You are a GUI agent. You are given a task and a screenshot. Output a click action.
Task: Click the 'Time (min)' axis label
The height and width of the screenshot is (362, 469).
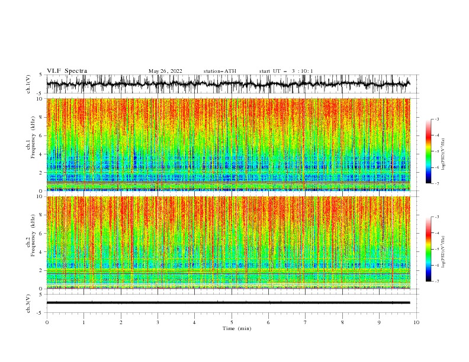(237, 328)
